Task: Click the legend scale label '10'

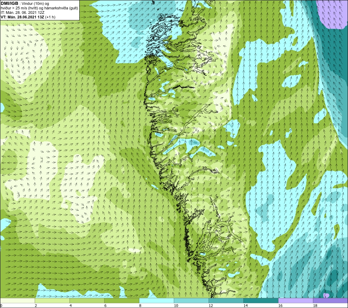Action: click(176, 306)
